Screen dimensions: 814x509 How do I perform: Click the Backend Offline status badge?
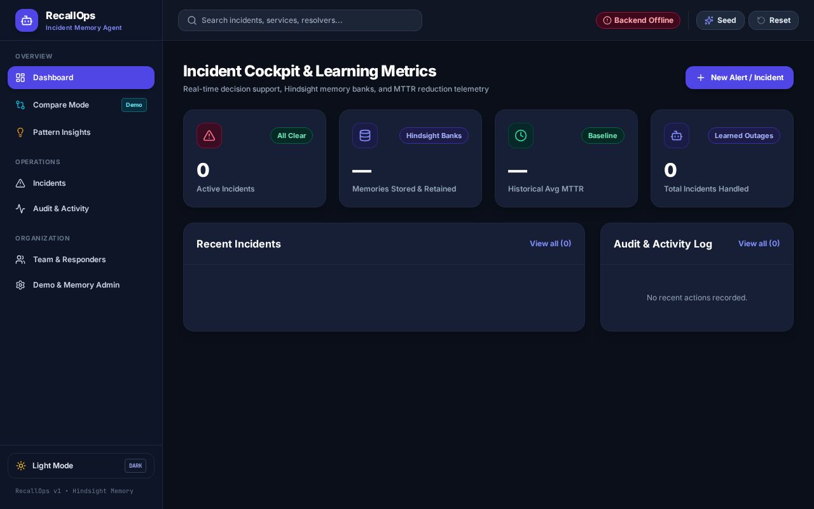638,20
